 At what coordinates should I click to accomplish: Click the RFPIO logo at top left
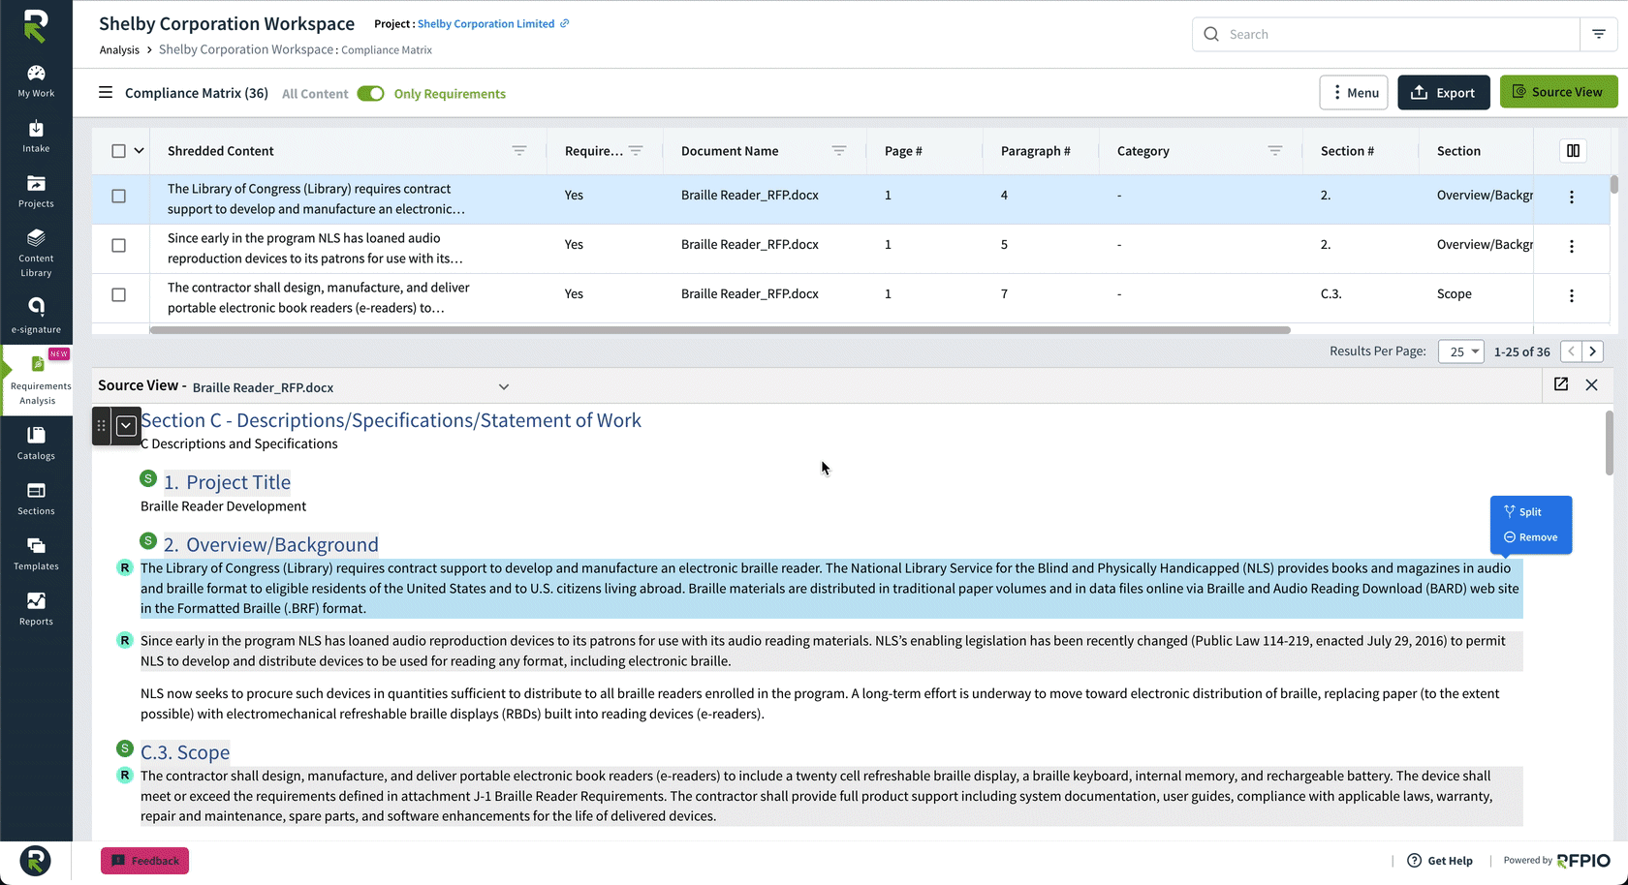click(36, 26)
